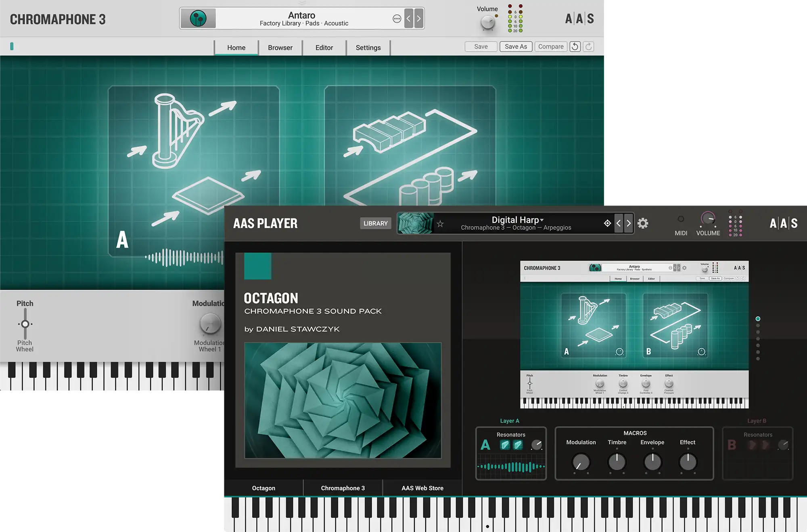807x532 pixels.
Task: Go to next sound in AAS Player
Action: 629,223
